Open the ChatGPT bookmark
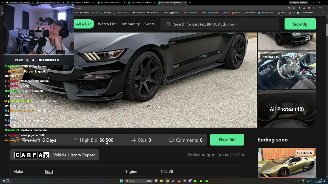 pos(175,13)
